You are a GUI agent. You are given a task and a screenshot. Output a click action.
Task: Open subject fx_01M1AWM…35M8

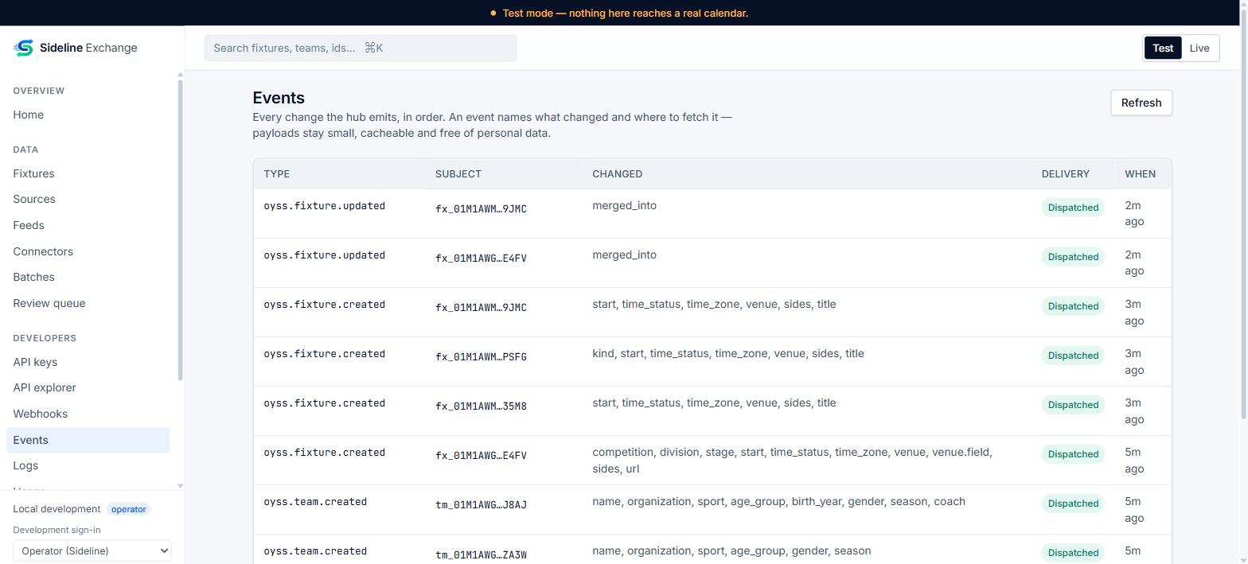click(x=481, y=406)
